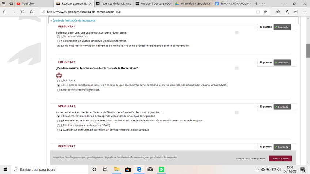Open File Explorer from the taskbar

coord(117,170)
